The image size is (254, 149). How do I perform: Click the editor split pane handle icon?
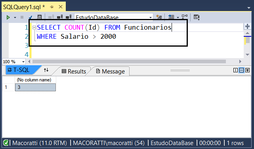tap(247, 26)
